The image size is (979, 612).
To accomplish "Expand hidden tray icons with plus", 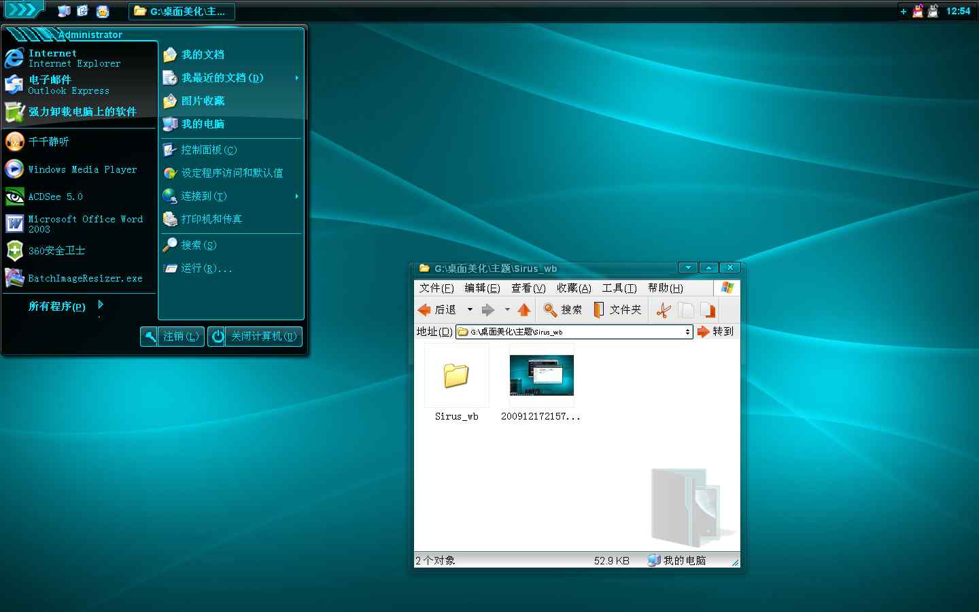I will coord(904,11).
